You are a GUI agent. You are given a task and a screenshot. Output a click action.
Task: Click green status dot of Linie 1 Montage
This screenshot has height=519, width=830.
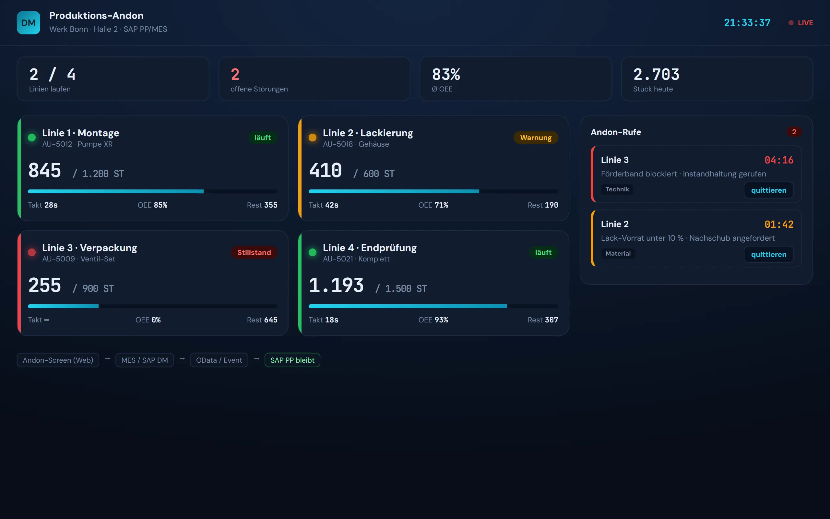coord(32,138)
